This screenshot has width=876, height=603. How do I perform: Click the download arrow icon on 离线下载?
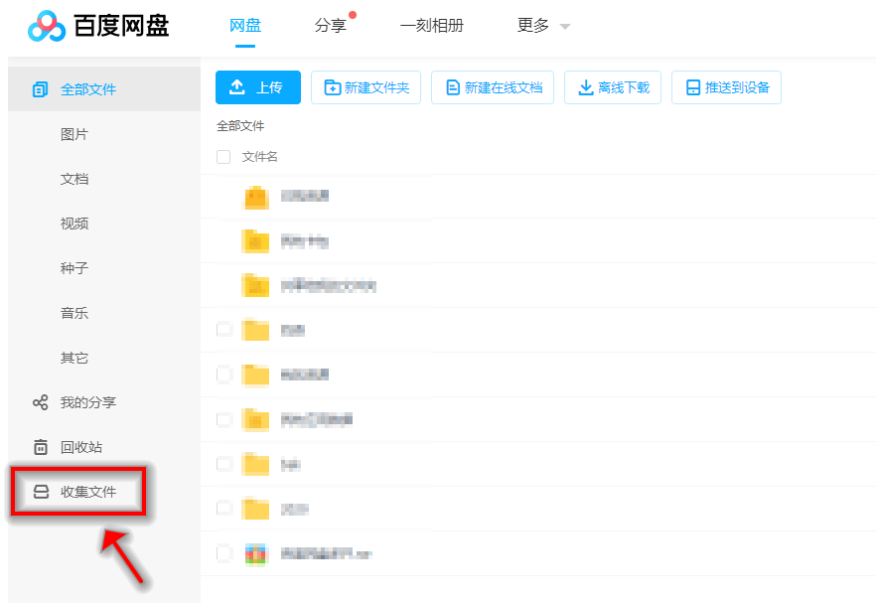click(x=585, y=87)
